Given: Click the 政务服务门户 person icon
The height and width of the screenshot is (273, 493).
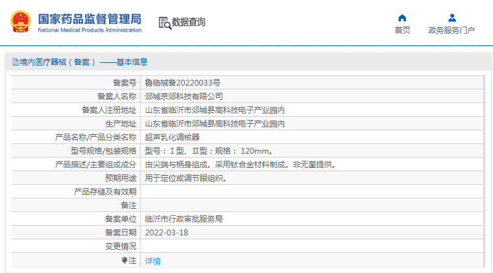Looking at the screenshot, I should coord(451,18).
